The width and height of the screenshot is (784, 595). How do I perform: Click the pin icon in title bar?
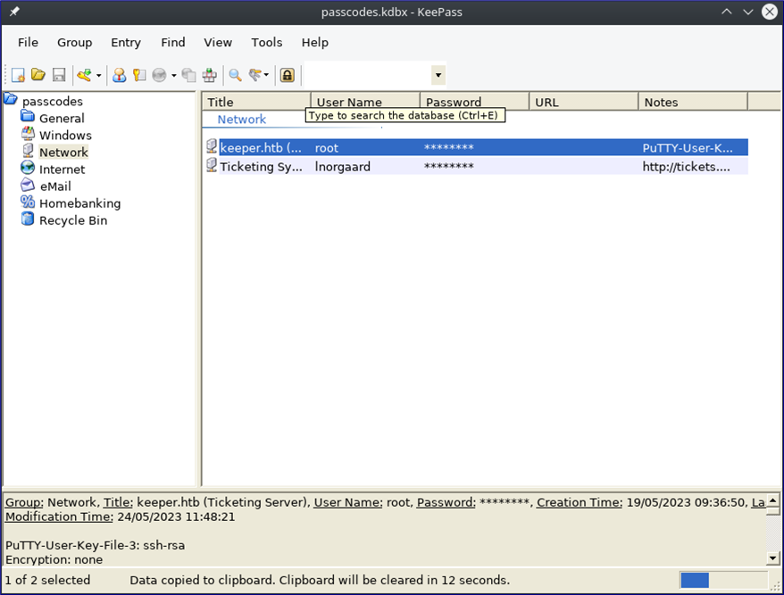click(x=14, y=12)
